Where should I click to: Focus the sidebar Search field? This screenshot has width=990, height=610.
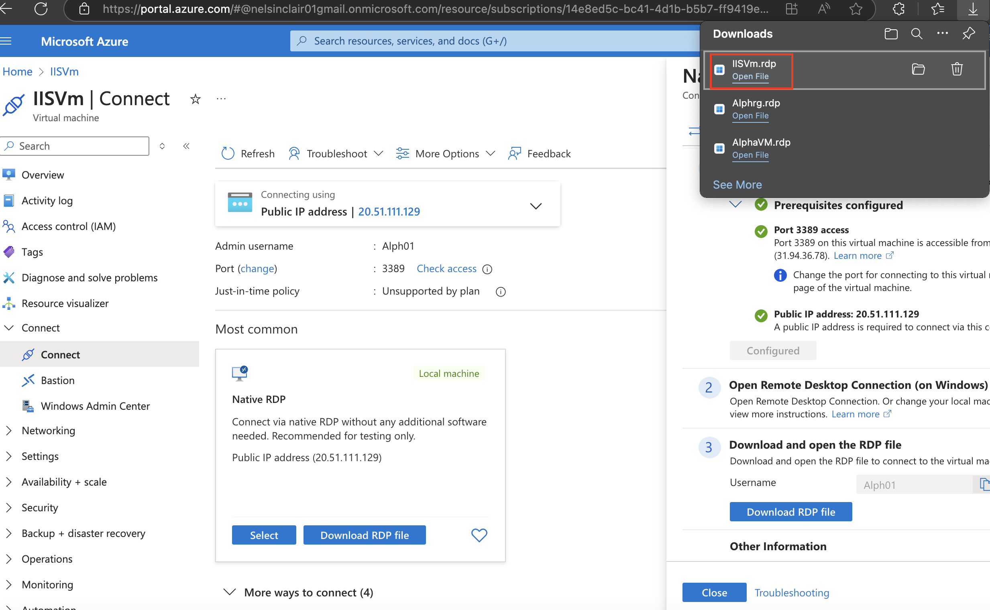(75, 146)
